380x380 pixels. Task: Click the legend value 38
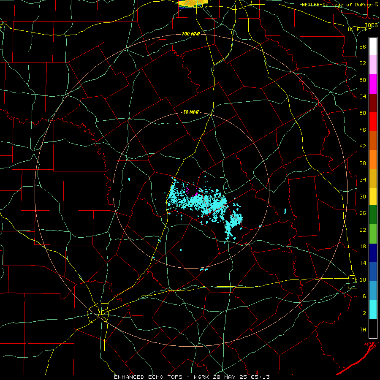(x=363, y=163)
